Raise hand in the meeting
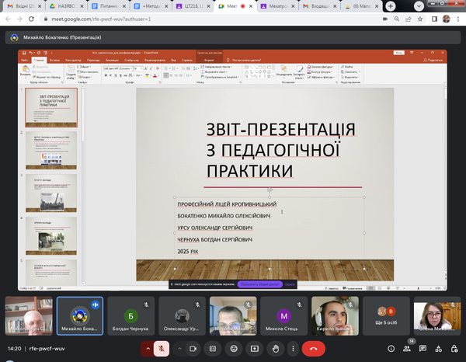The image size is (466, 362). tap(274, 349)
